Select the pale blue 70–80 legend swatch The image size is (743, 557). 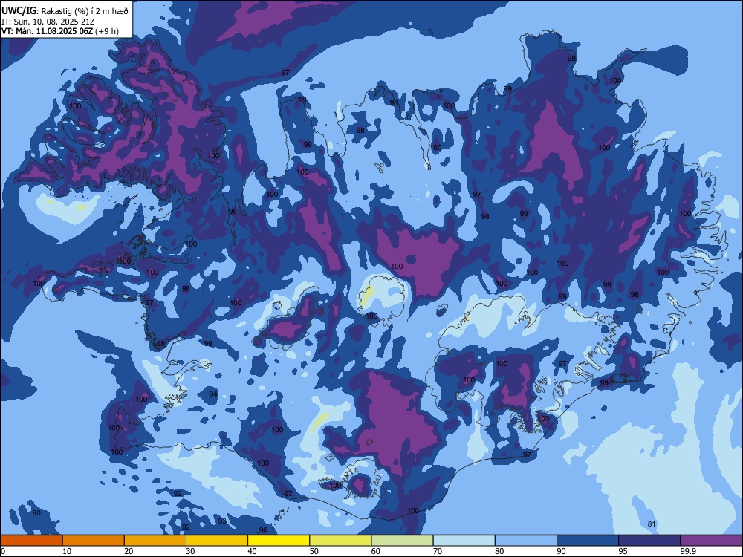pyautogui.click(x=464, y=541)
